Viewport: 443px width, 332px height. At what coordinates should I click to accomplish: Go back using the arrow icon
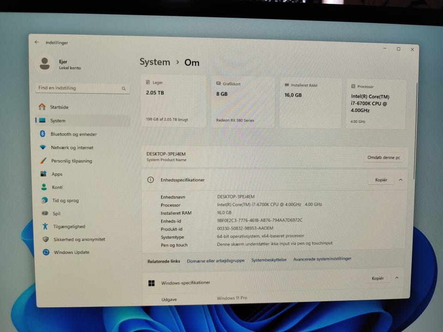coord(37,42)
